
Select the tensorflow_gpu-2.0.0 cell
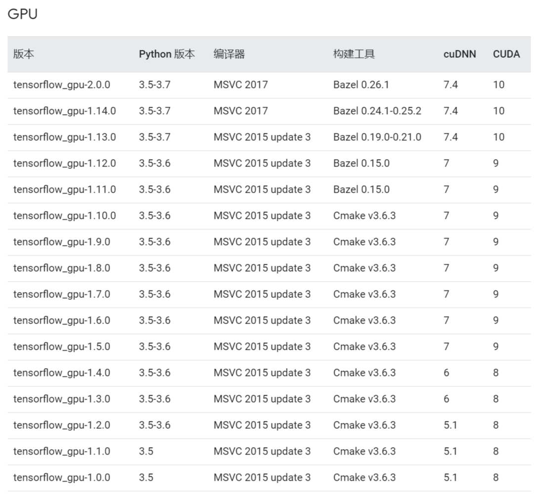coord(62,85)
